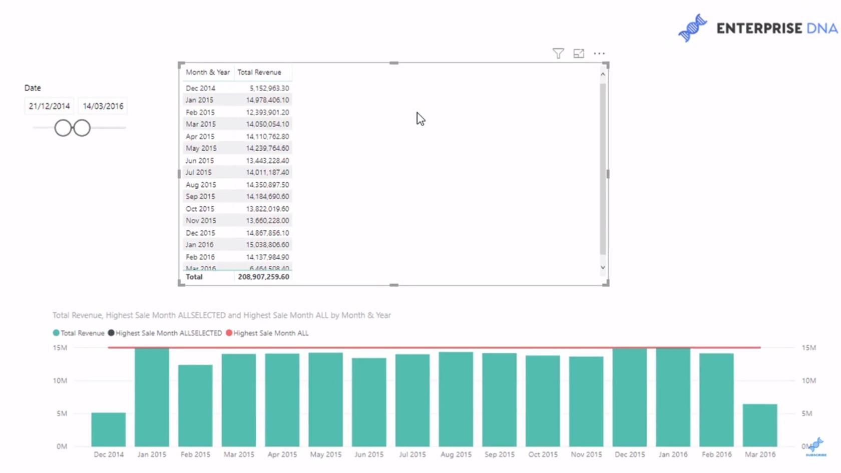The image size is (841, 473).
Task: Select the Dec 2015 table row
Action: point(237,233)
